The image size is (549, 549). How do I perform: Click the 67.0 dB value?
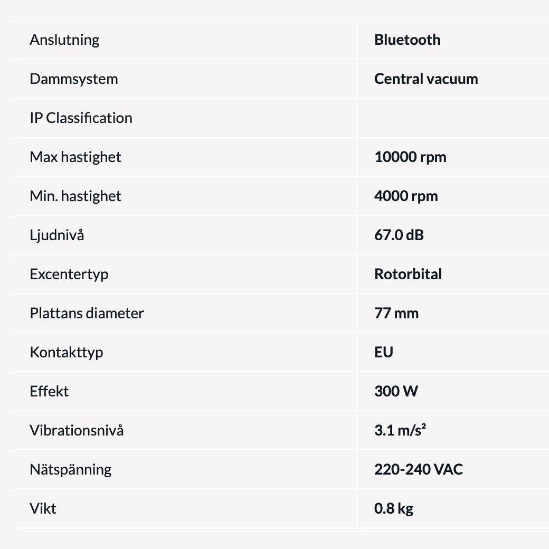tap(399, 235)
